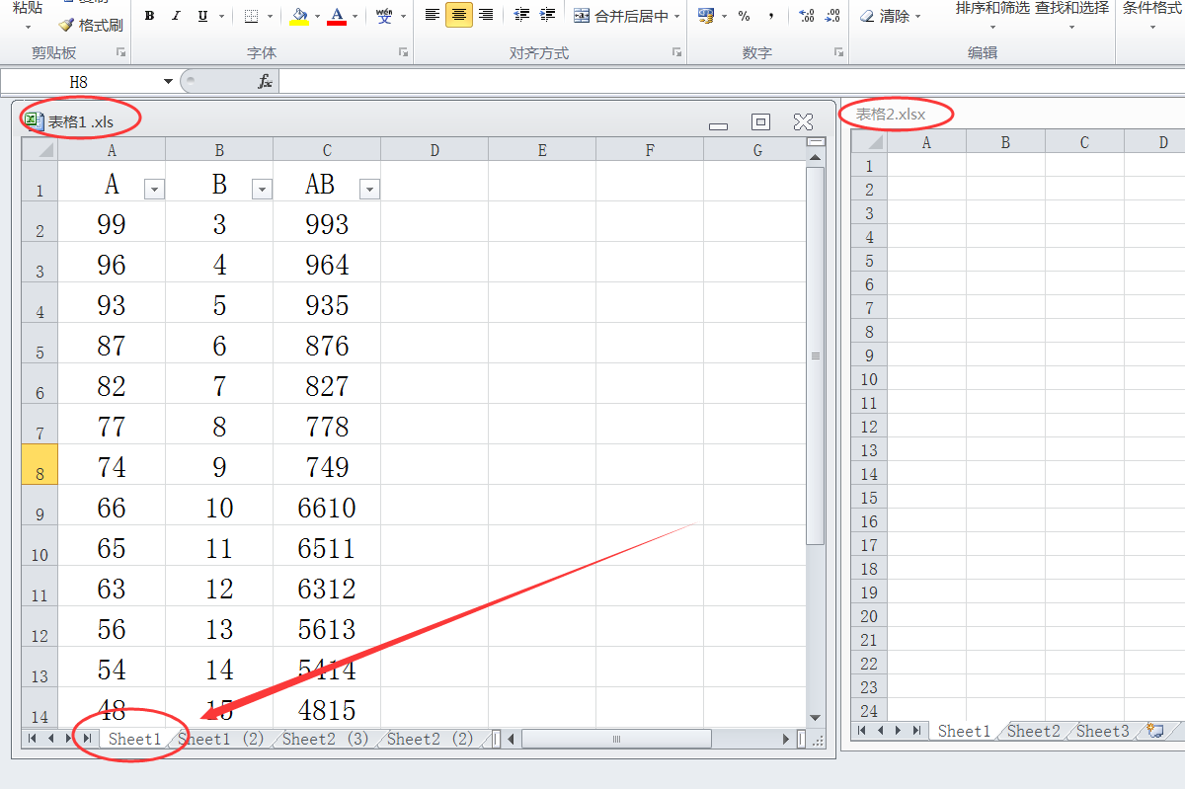This screenshot has width=1185, height=789.
Task: Apply percent style
Action: 744,16
